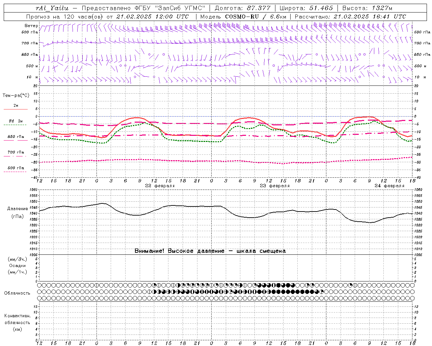This screenshot has height=346, width=432.
Task: Click the "Давление" pressure panel label
Action: point(18,209)
